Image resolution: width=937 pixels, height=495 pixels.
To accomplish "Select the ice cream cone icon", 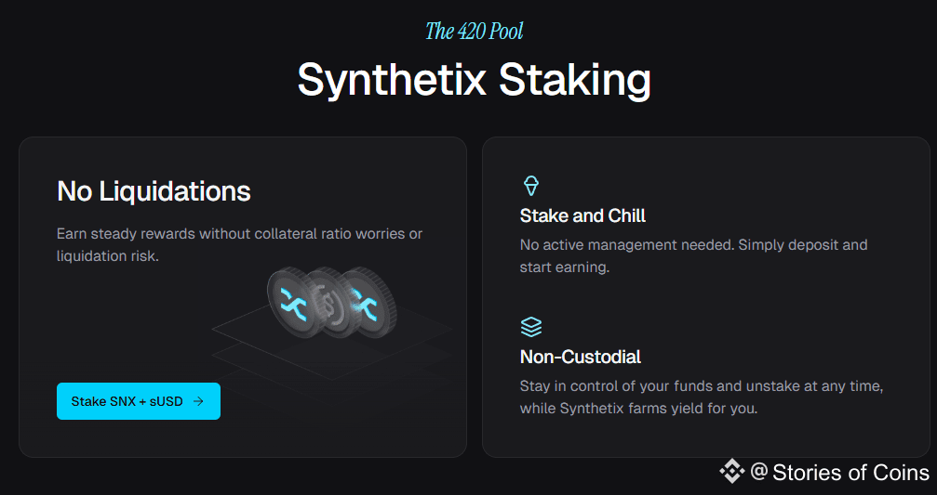I will point(531,186).
